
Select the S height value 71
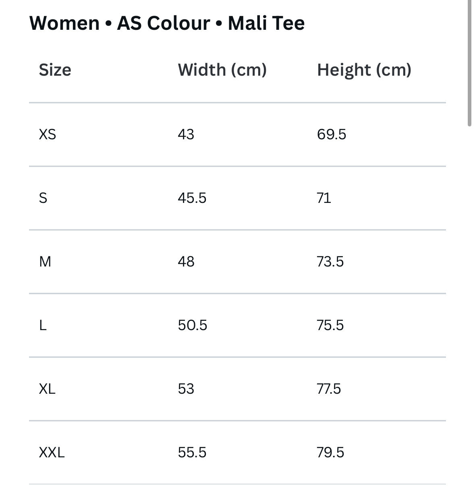coord(324,198)
